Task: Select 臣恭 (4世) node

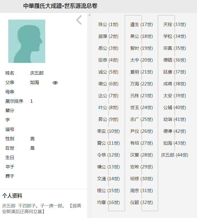Action: click(x=108, y=60)
